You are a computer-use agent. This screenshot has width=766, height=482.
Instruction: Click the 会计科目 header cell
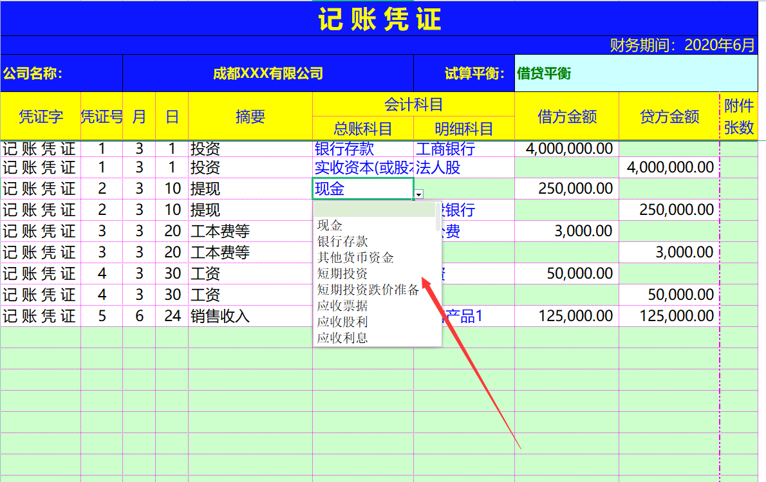(413, 104)
